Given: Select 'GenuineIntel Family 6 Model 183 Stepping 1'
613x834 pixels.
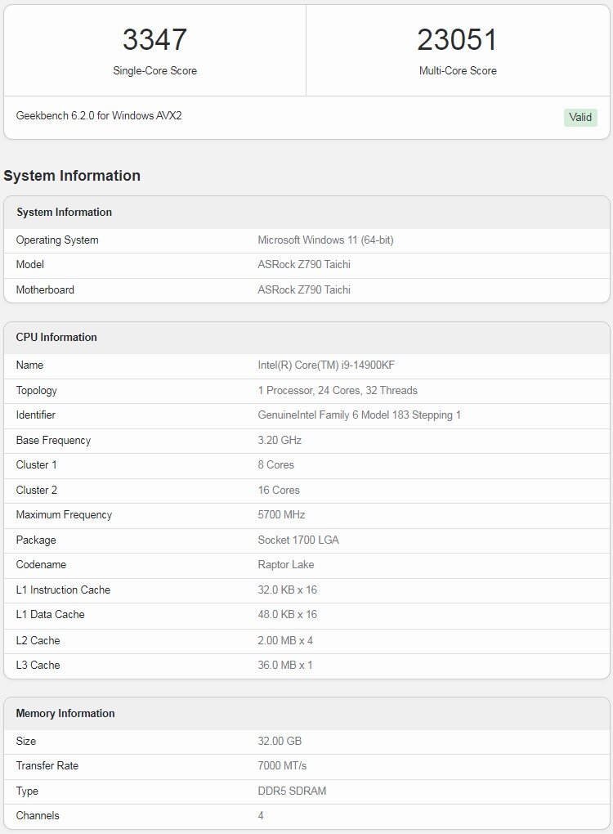Looking at the screenshot, I should (x=360, y=415).
